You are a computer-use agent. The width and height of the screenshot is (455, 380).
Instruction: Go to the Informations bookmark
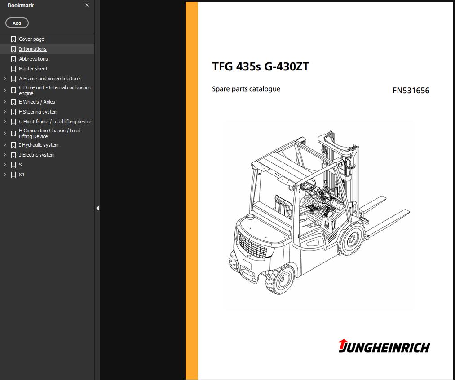pyautogui.click(x=33, y=49)
